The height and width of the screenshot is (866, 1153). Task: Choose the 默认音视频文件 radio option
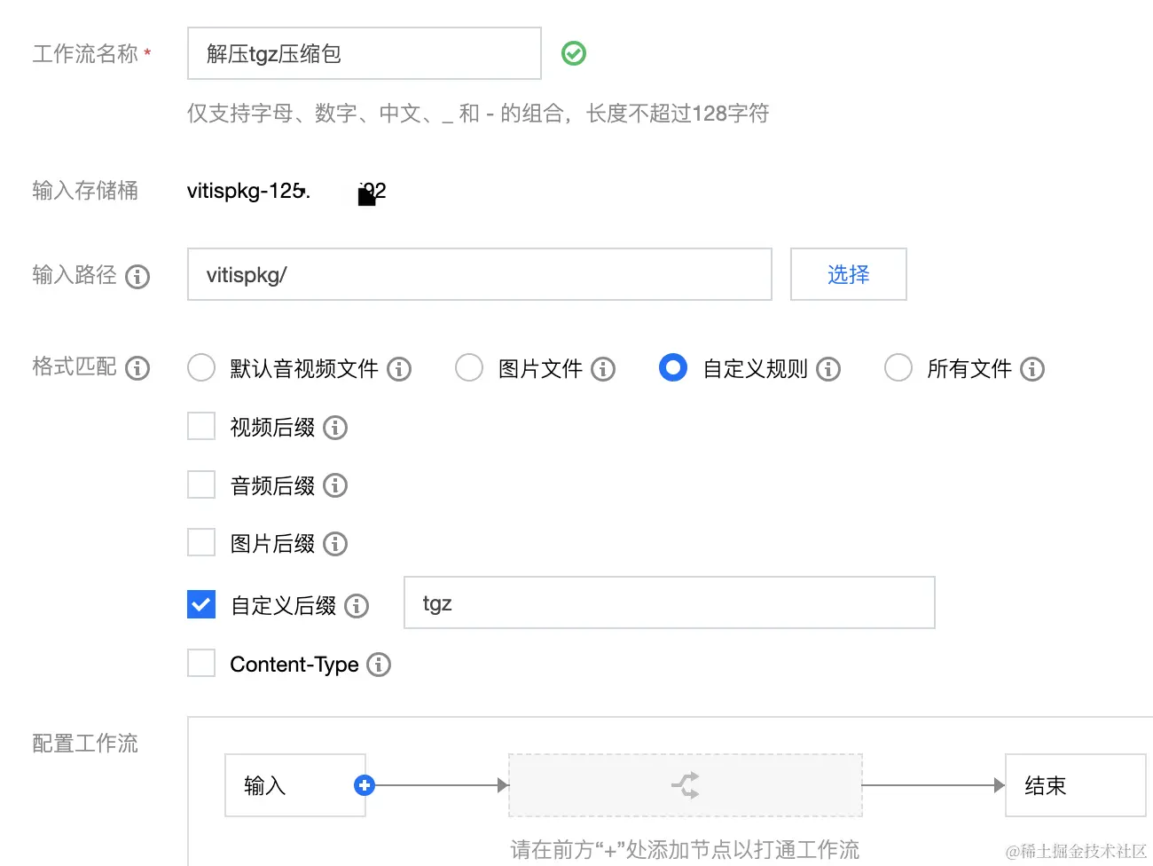200,367
